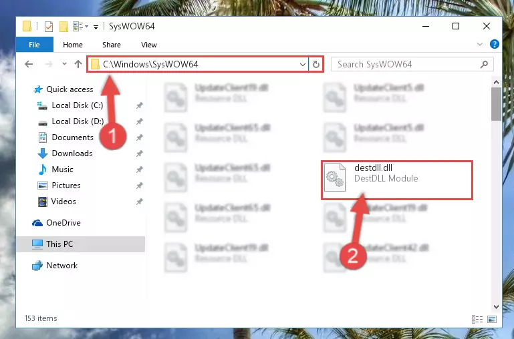
Task: Click the scrollbar down arrow
Action: [x=496, y=307]
